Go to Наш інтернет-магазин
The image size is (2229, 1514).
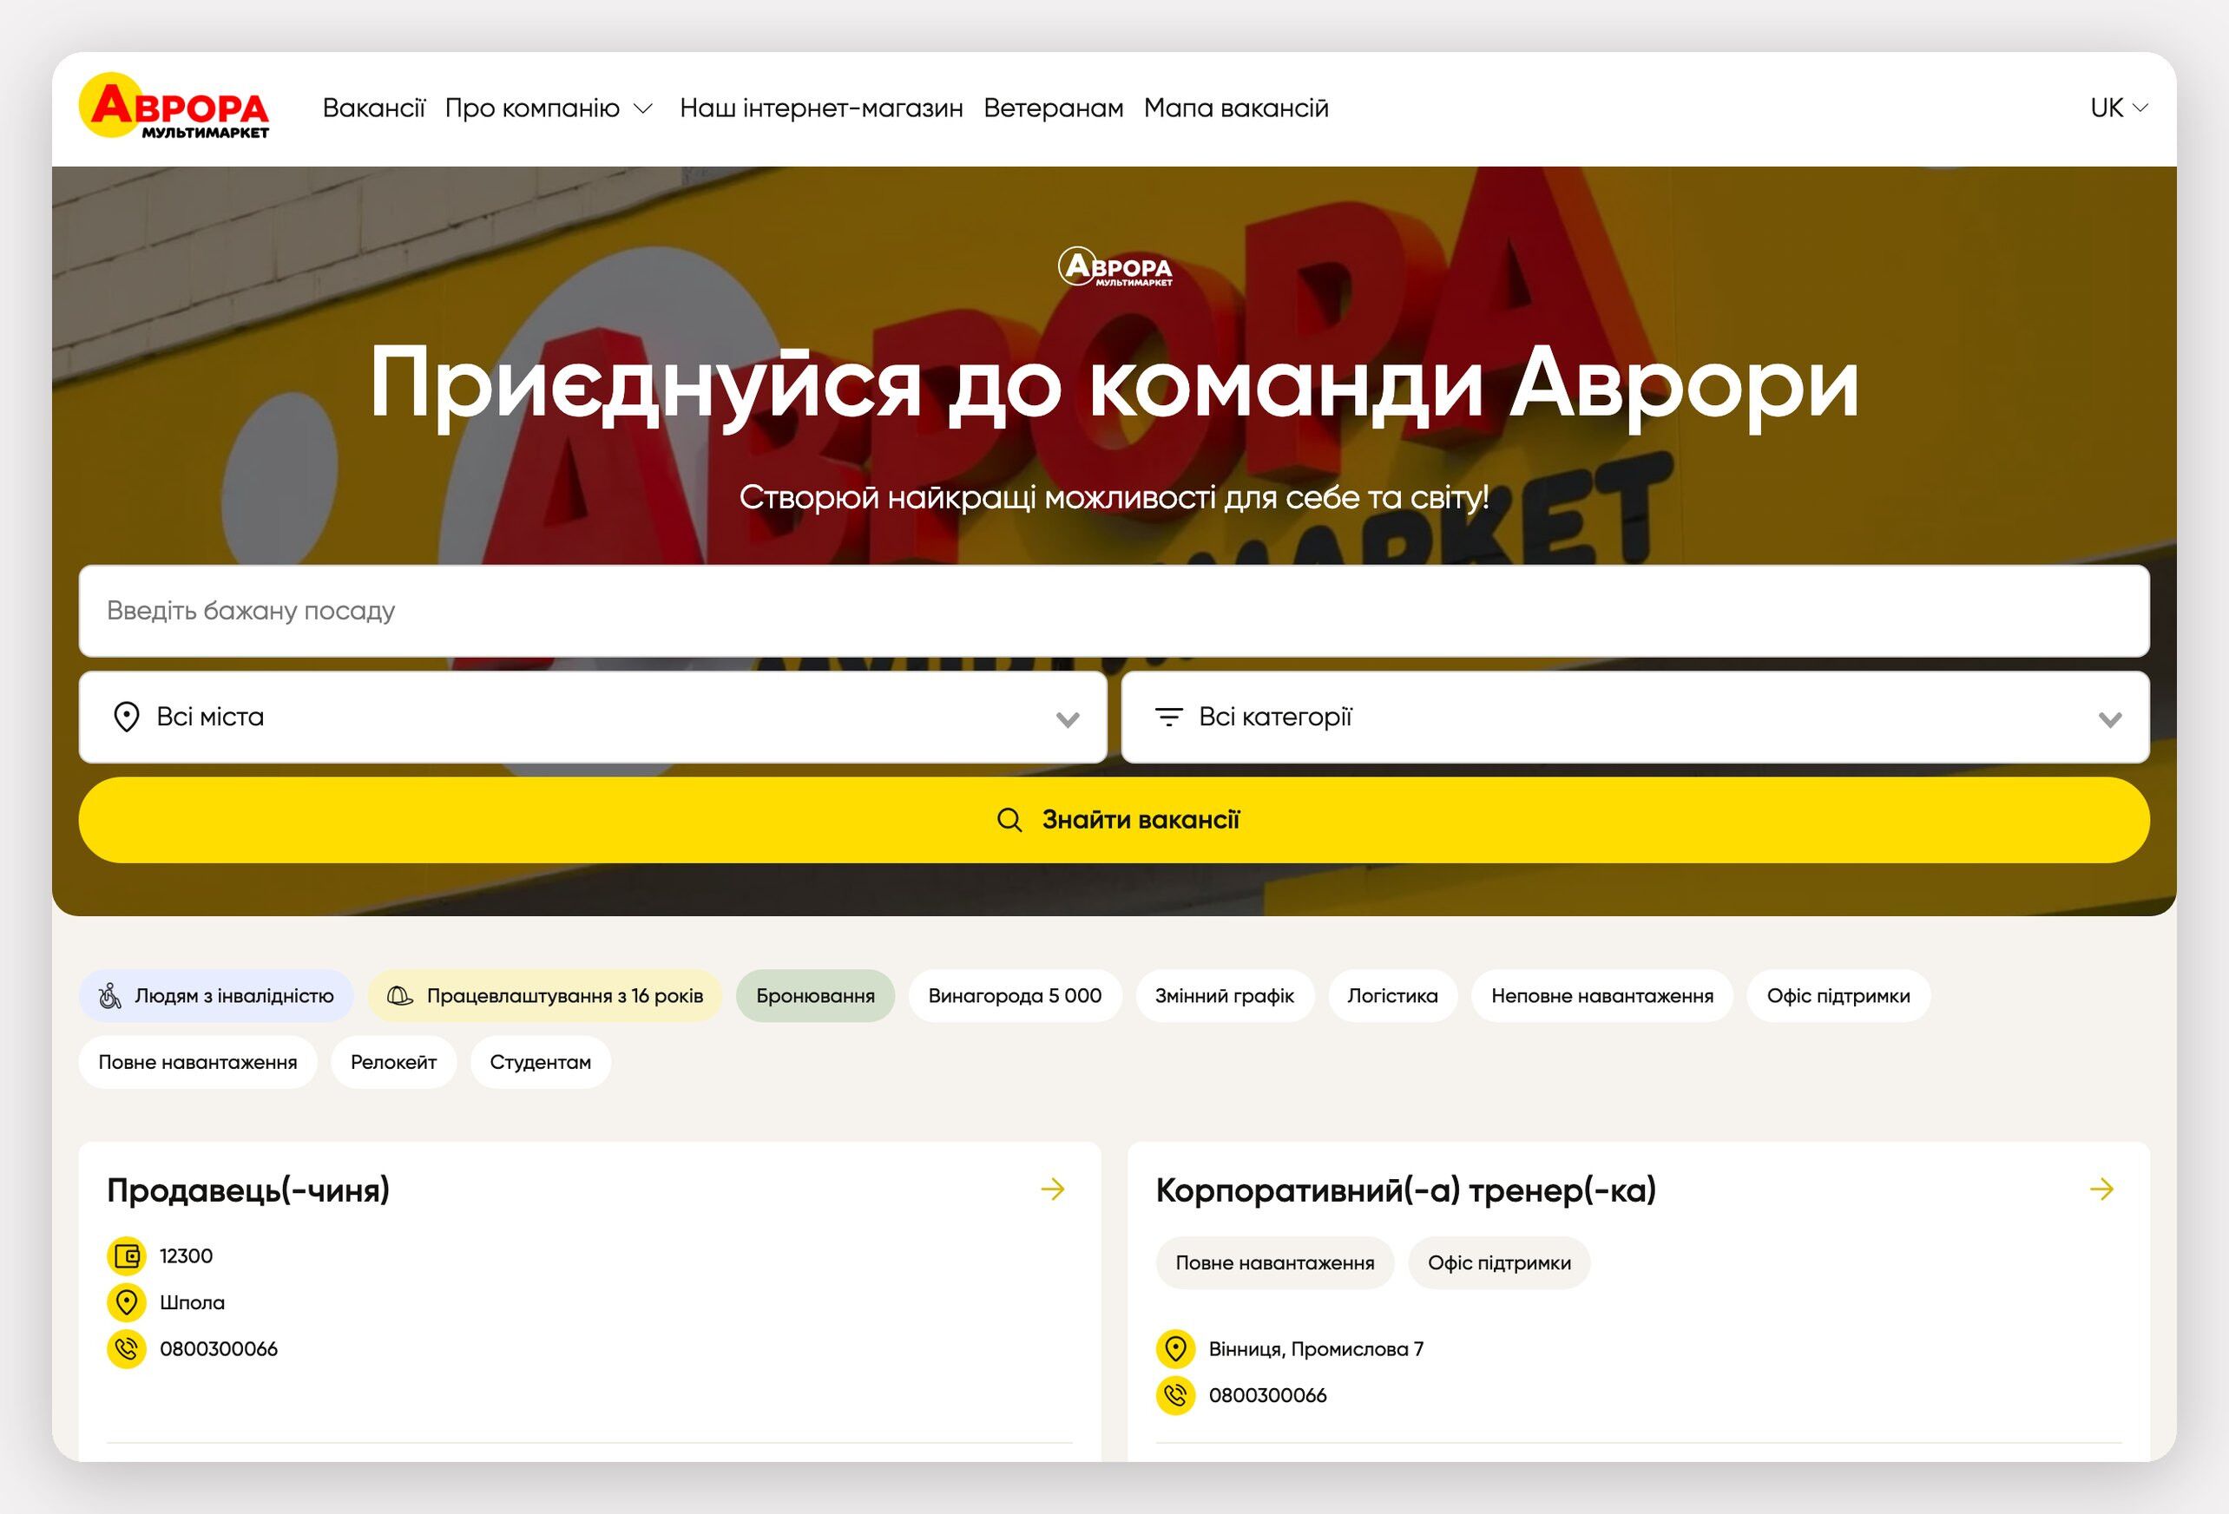pyautogui.click(x=822, y=108)
